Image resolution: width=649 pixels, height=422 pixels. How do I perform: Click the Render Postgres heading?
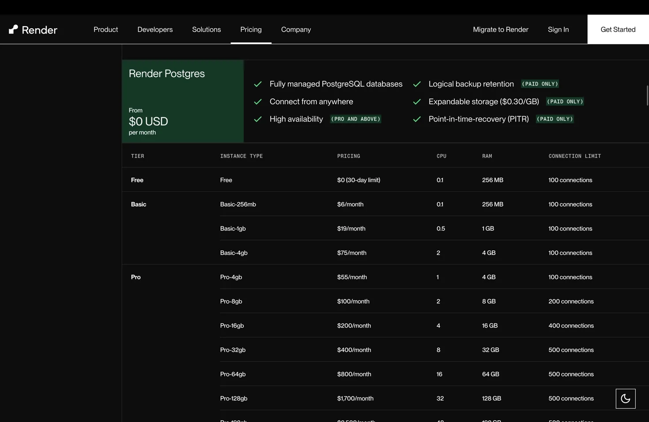(x=167, y=73)
